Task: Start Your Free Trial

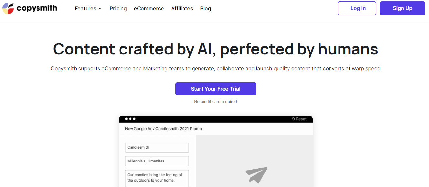Action: tap(215, 89)
